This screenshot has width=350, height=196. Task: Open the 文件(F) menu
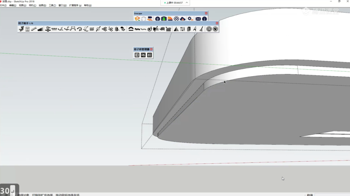(x=3, y=5)
